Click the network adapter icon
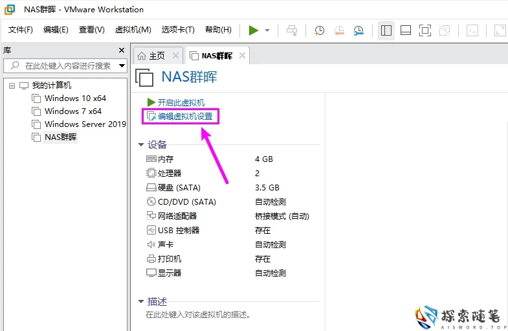Image resolution: width=508 pixels, height=331 pixels. (x=151, y=216)
